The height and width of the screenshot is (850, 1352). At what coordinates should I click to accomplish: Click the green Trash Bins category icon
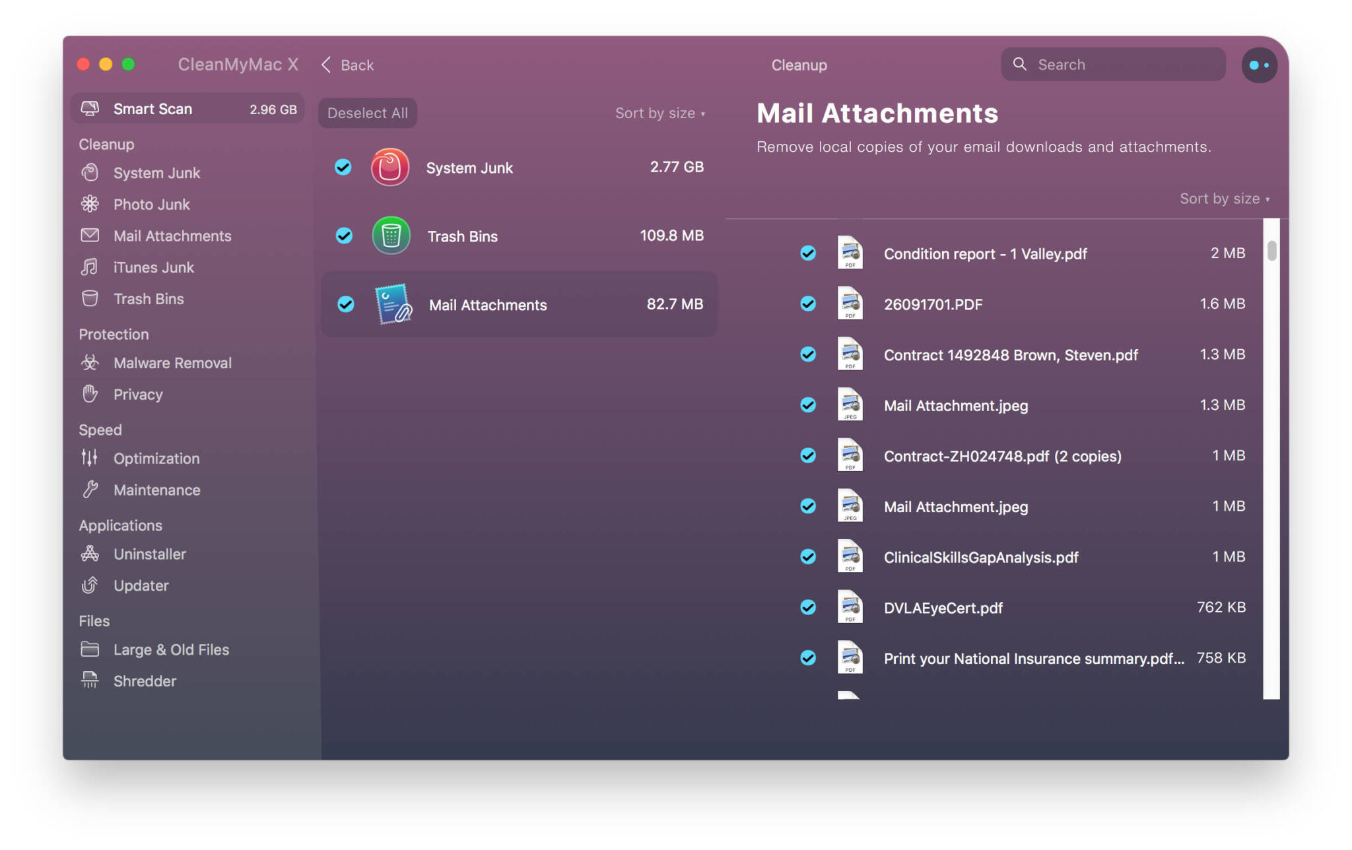point(391,236)
